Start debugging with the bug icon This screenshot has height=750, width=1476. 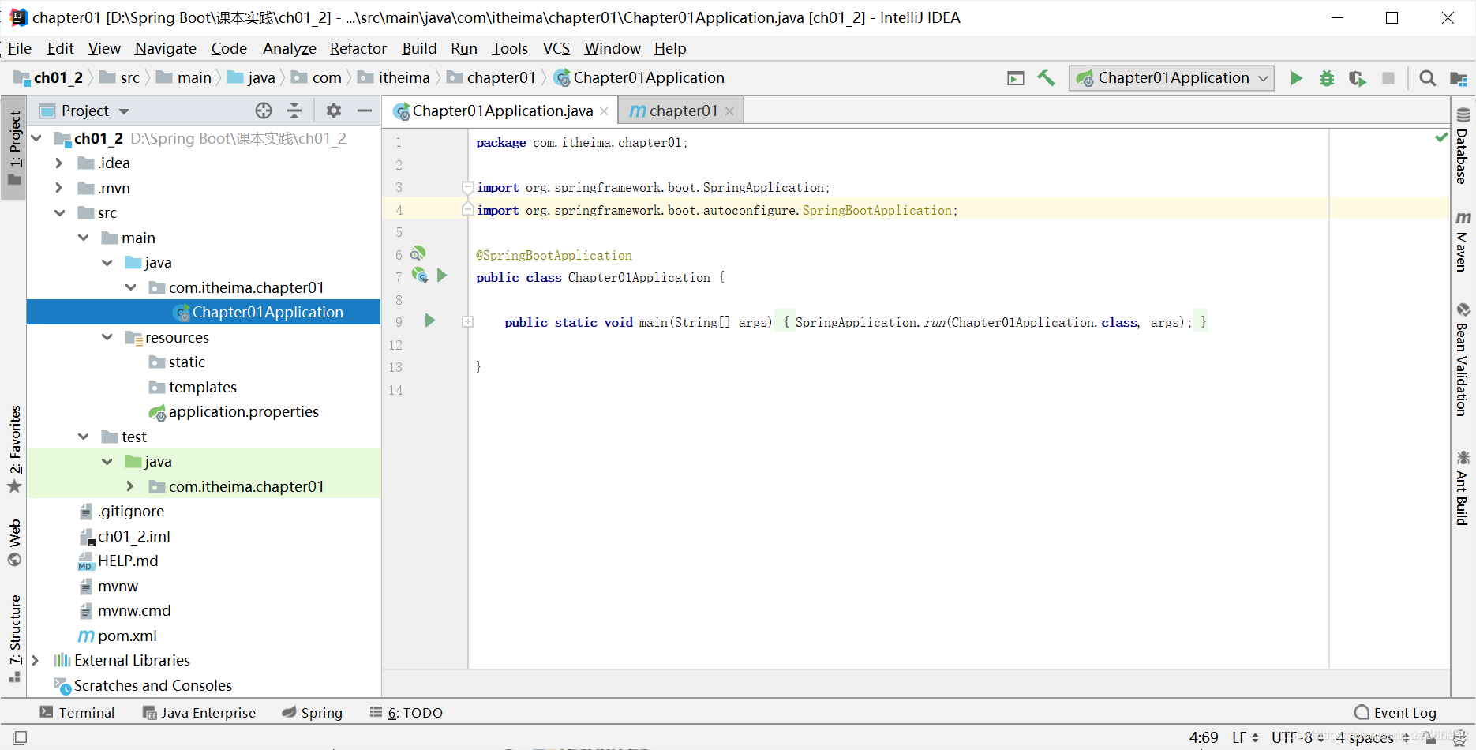click(1327, 78)
